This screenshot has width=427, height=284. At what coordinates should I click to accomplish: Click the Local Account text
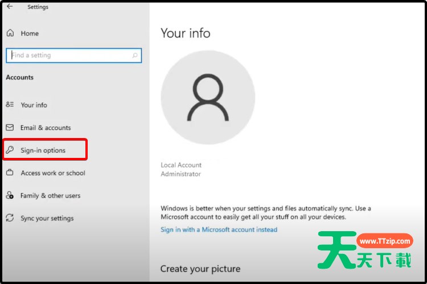point(181,165)
